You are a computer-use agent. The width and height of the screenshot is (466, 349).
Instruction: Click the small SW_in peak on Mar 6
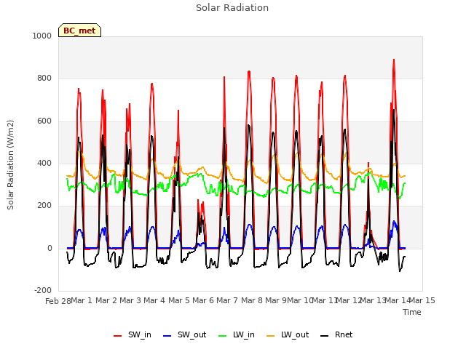(x=198, y=201)
